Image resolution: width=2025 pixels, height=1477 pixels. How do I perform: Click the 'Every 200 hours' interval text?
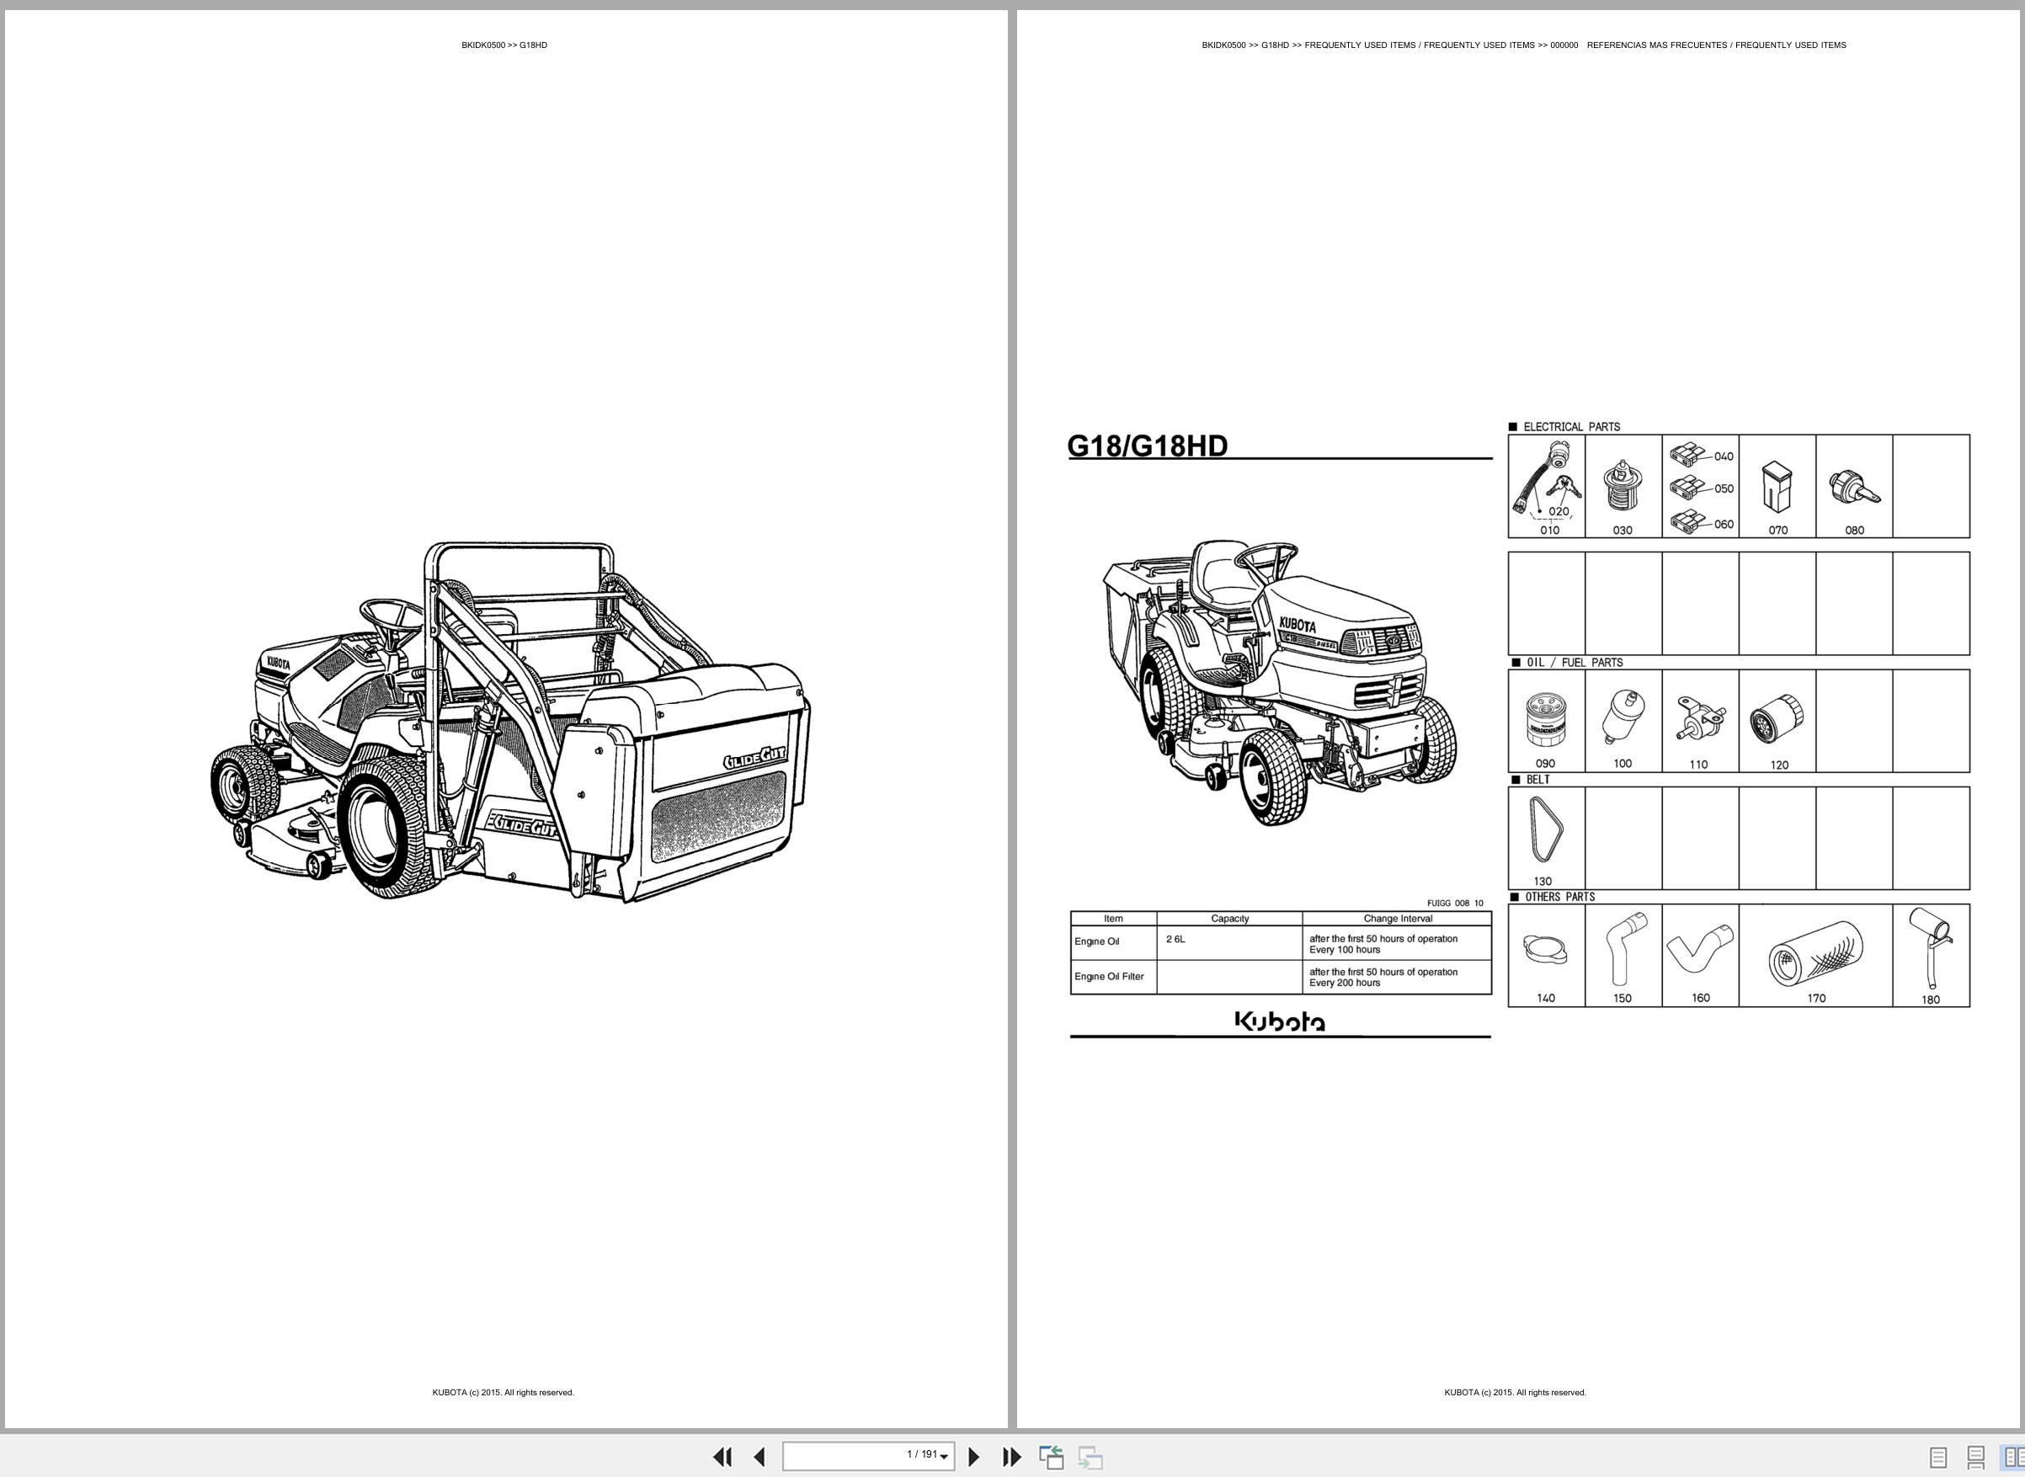tap(1345, 983)
